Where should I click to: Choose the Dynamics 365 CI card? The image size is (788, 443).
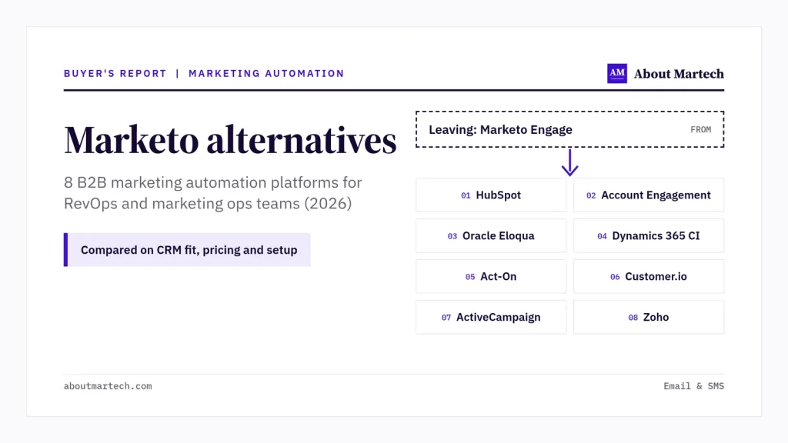click(649, 235)
